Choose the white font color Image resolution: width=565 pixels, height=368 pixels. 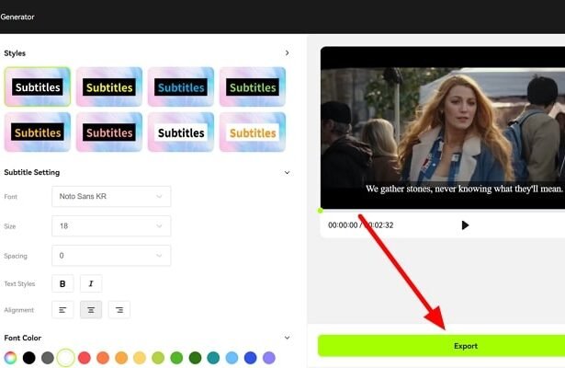66,358
